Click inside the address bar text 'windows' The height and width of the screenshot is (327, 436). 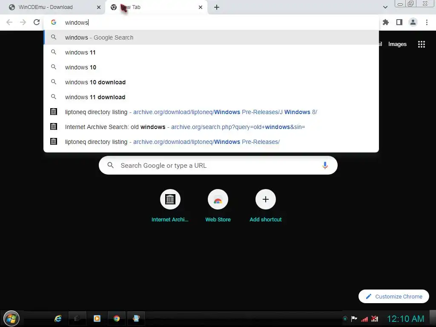coord(77,23)
